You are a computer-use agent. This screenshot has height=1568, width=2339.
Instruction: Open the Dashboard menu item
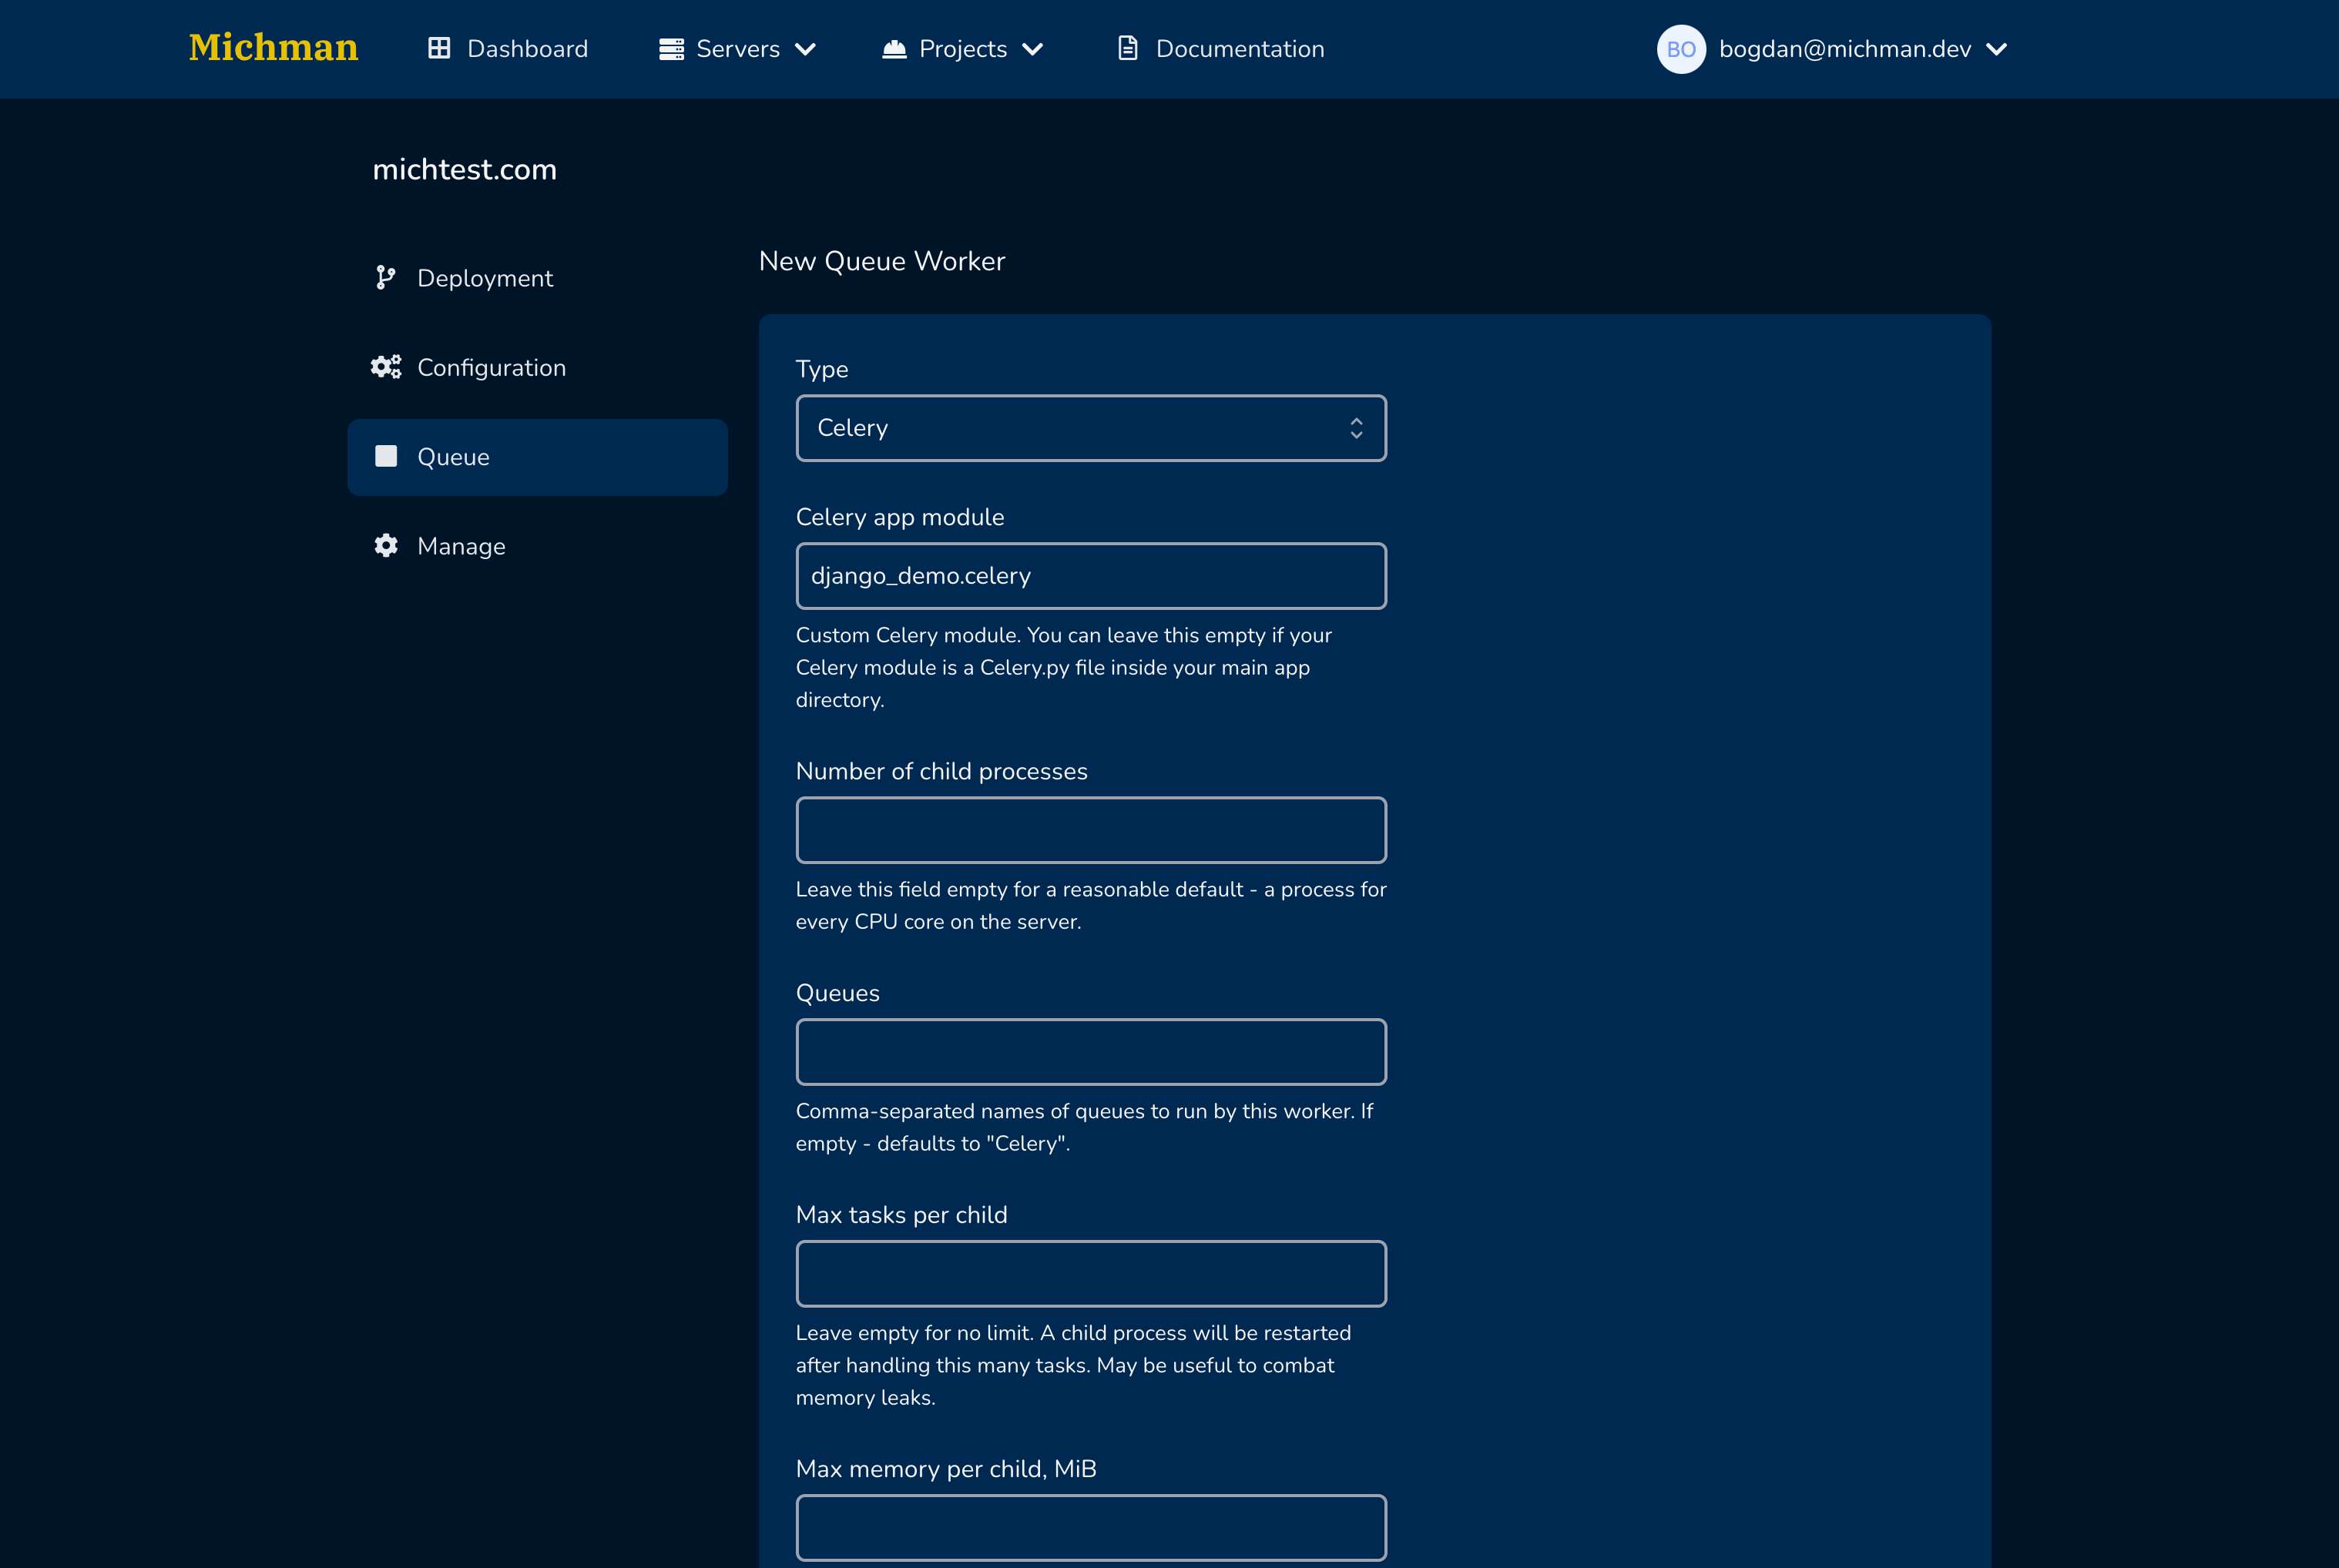527,49
